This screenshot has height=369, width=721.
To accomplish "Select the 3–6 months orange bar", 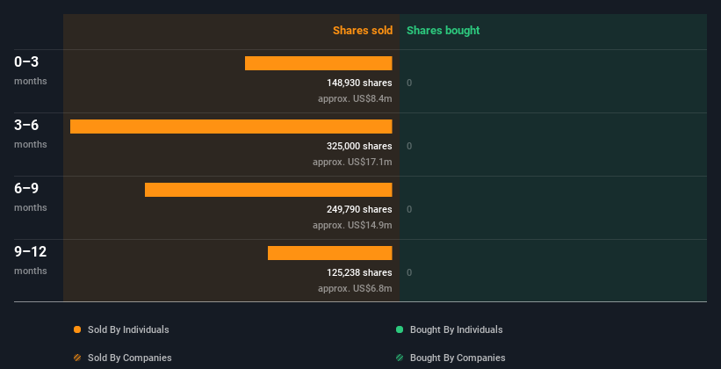I will pyautogui.click(x=231, y=127).
